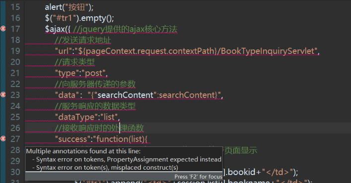Screen dimensions: 351x183
Task: Click the "dataType":"list" line
Action: point(87,117)
